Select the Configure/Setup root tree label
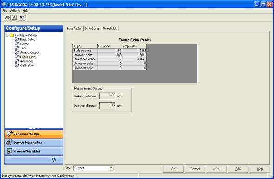274x179 pixels. [26, 35]
